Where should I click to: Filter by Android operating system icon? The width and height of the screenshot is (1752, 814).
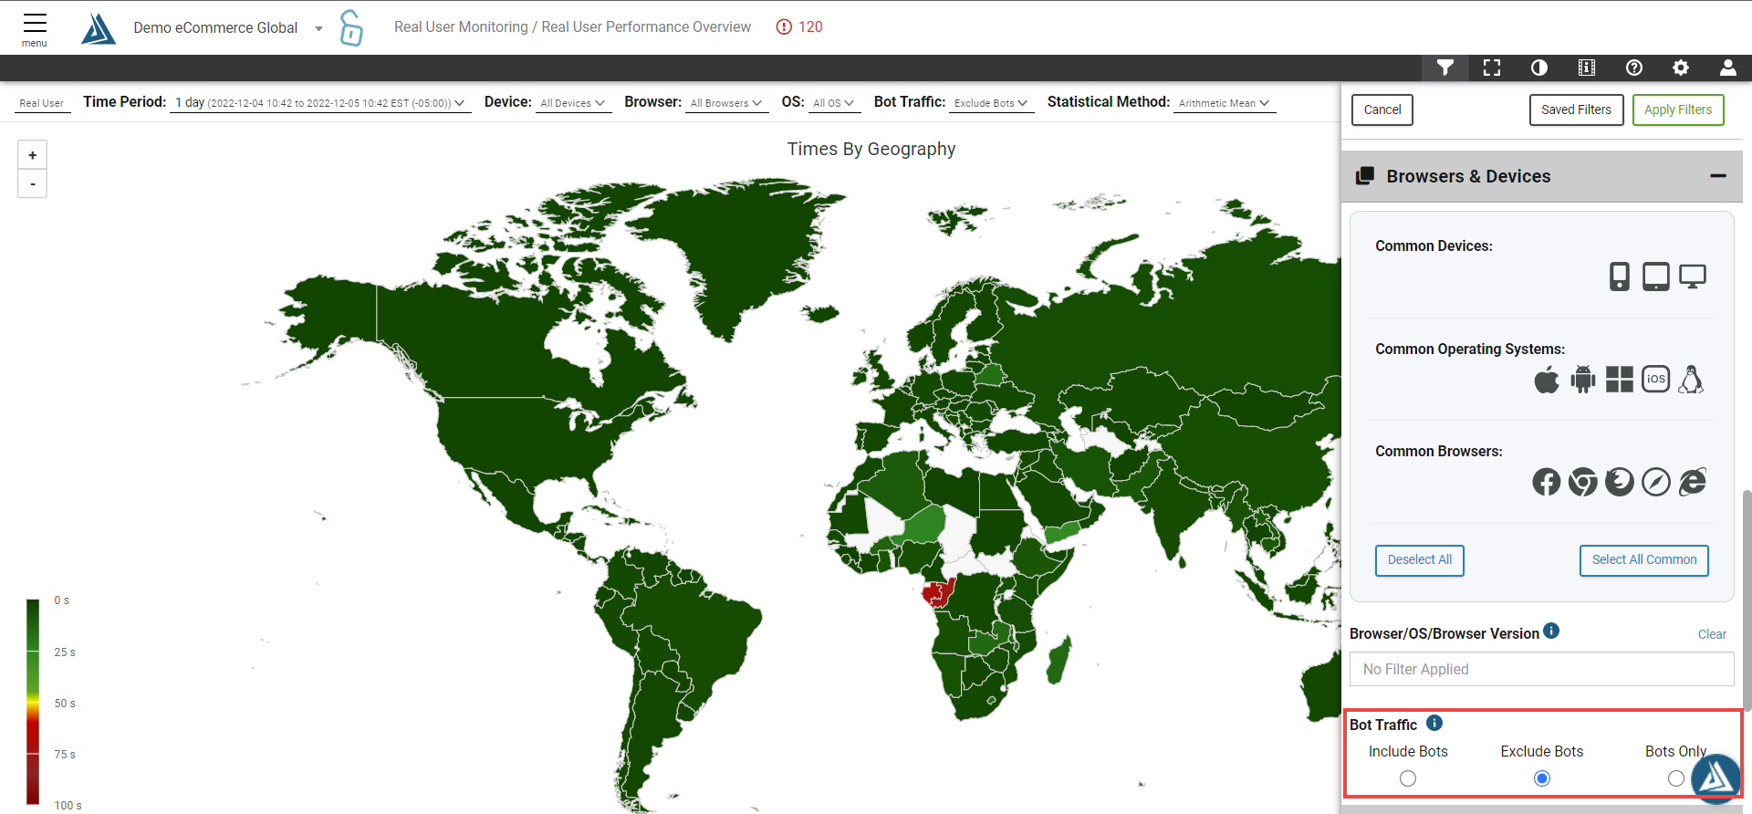(1583, 380)
